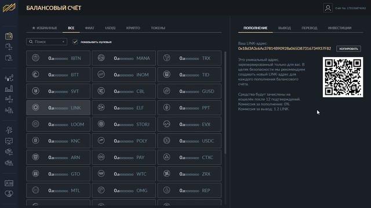Click the MANA coin icon
The width and height of the screenshot is (371, 208).
(x=101, y=58)
